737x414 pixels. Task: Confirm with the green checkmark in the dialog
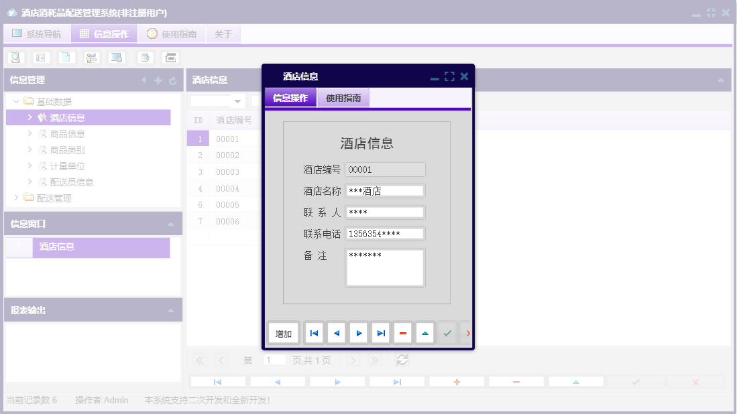click(x=447, y=333)
